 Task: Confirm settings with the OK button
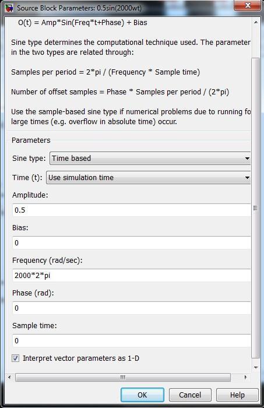(x=142, y=395)
